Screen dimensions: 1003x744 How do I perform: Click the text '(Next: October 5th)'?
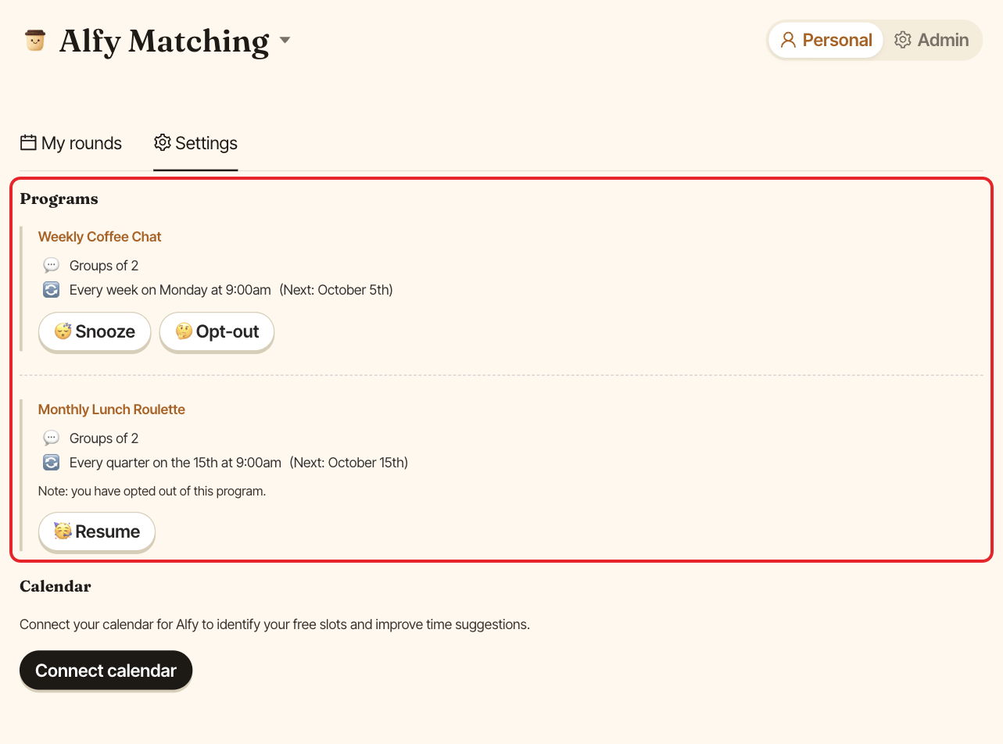pos(336,290)
